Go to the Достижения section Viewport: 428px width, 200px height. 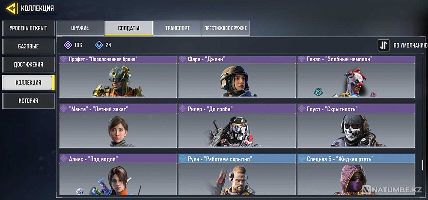click(x=28, y=65)
